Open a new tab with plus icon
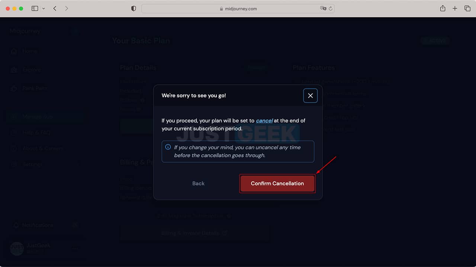This screenshot has height=267, width=476. point(455,8)
